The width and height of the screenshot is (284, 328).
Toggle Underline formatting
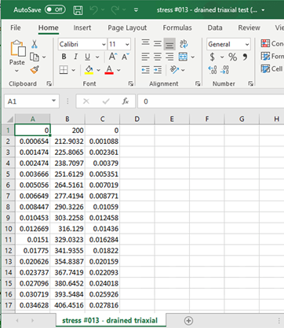point(87,57)
